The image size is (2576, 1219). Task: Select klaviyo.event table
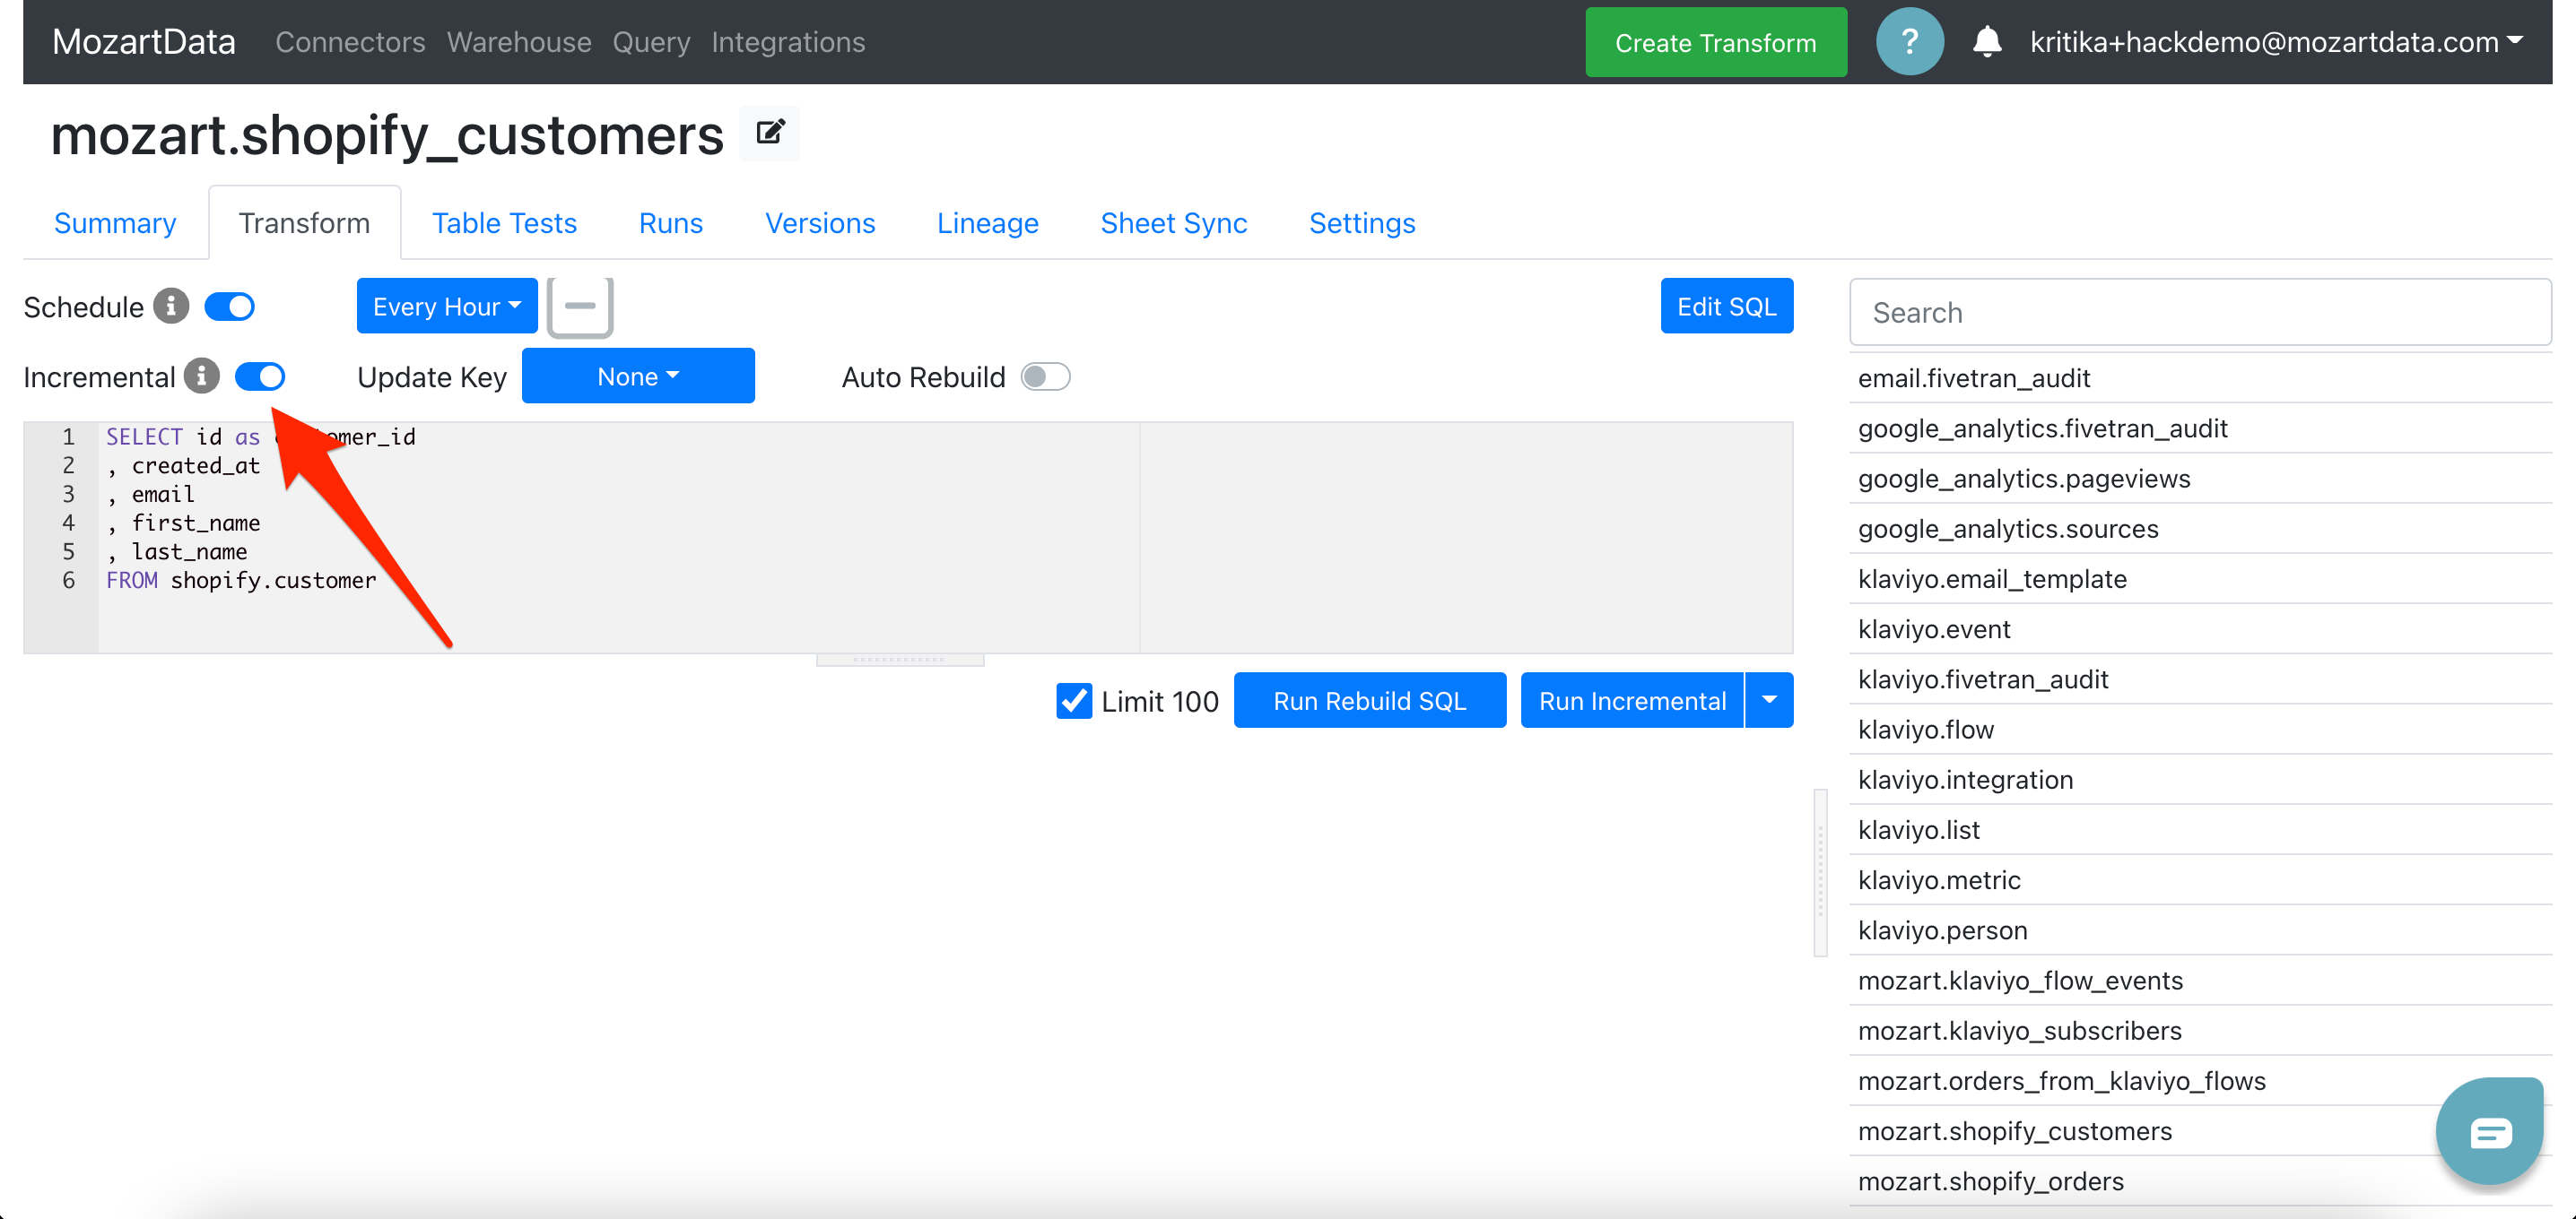(x=2200, y=628)
